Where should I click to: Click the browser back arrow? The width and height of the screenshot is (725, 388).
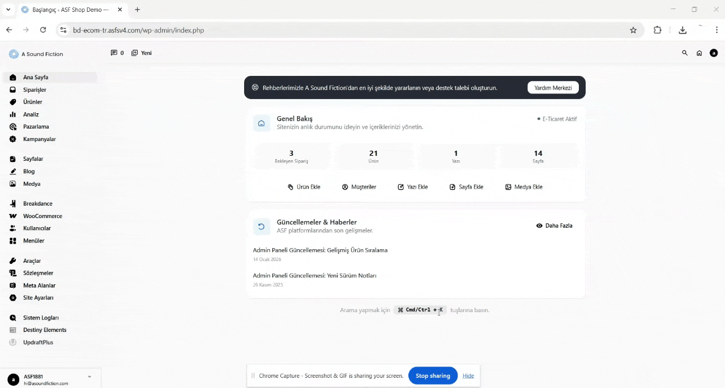pos(8,30)
